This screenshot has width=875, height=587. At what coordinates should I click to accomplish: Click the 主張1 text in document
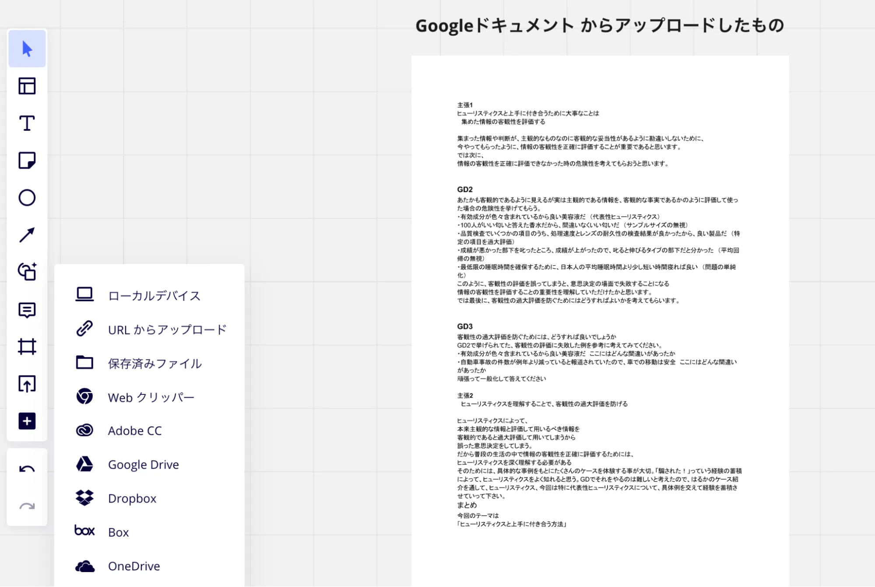[x=465, y=105]
